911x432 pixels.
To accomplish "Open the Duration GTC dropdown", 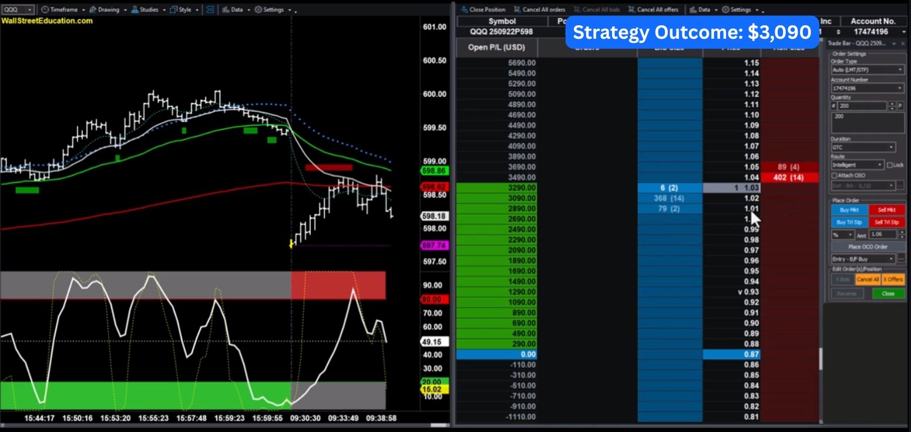I will tap(863, 147).
